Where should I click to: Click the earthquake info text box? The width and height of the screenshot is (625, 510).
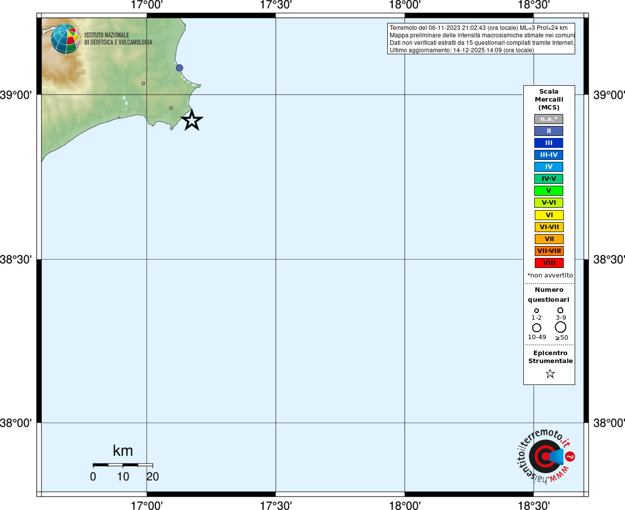481,39
